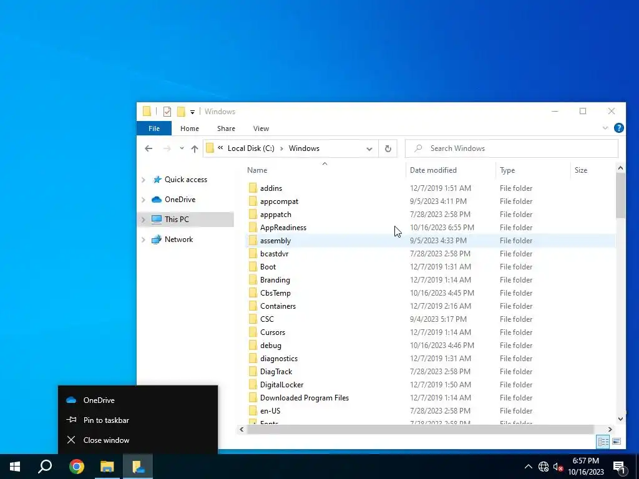Select the CbsTemp folder icon
Screen dimensions: 639x479
(x=253, y=293)
